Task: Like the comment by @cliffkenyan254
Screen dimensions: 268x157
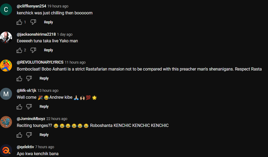Action: tap(19, 22)
